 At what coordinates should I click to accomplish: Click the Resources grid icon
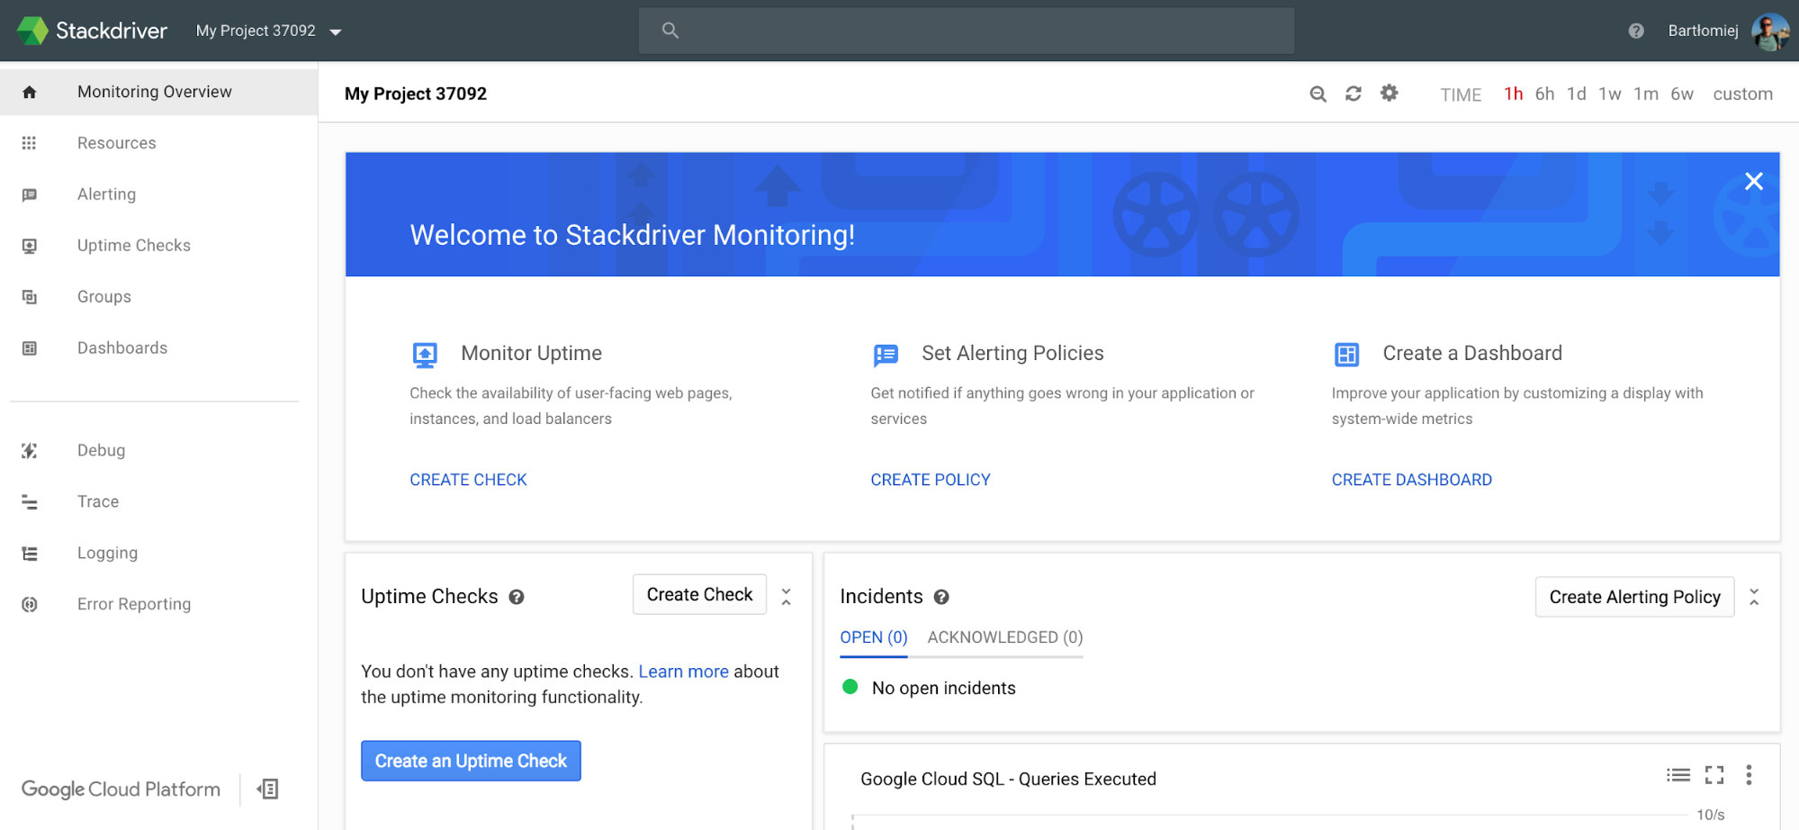tap(29, 143)
